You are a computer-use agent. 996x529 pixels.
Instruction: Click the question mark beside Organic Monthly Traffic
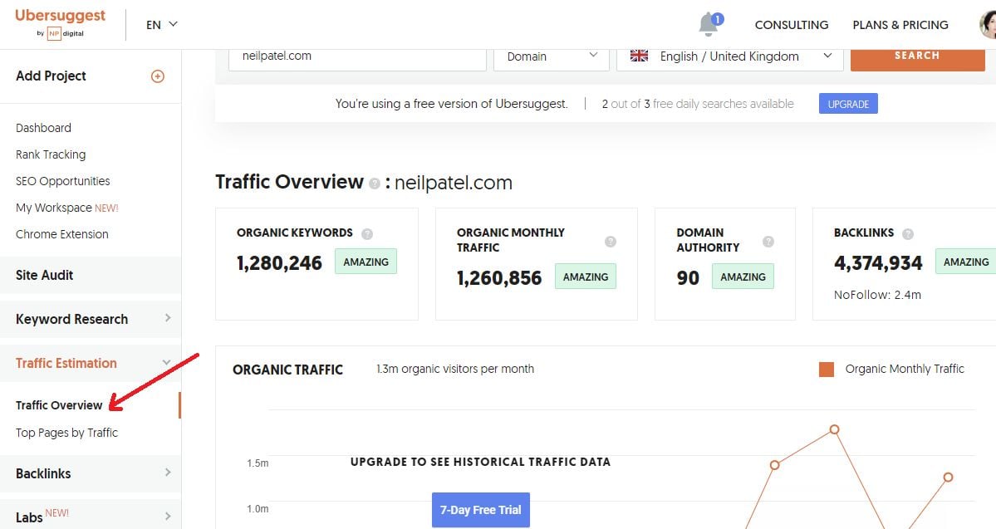(611, 241)
